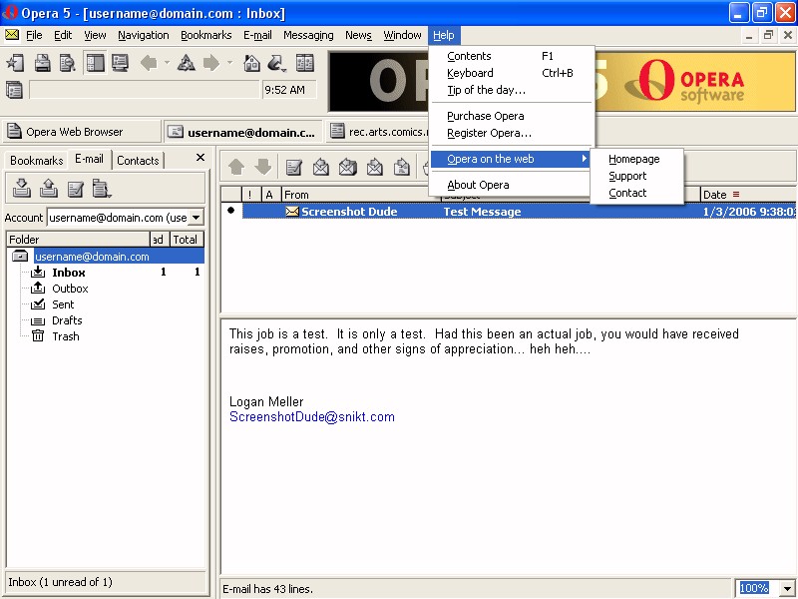Click the empty address input field
Viewport: 798px width, 599px height.
pos(145,90)
